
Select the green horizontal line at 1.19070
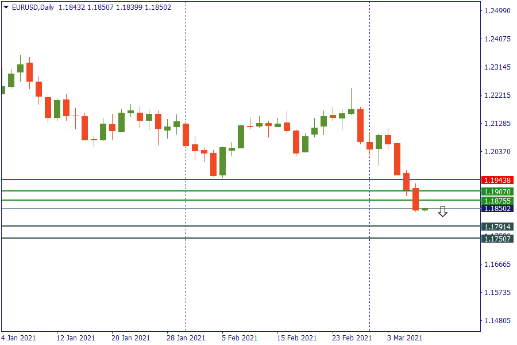coord(241,191)
